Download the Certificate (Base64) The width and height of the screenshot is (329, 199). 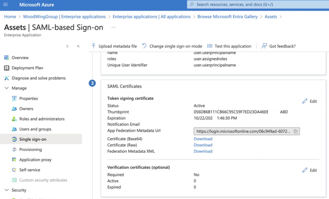coord(203,139)
